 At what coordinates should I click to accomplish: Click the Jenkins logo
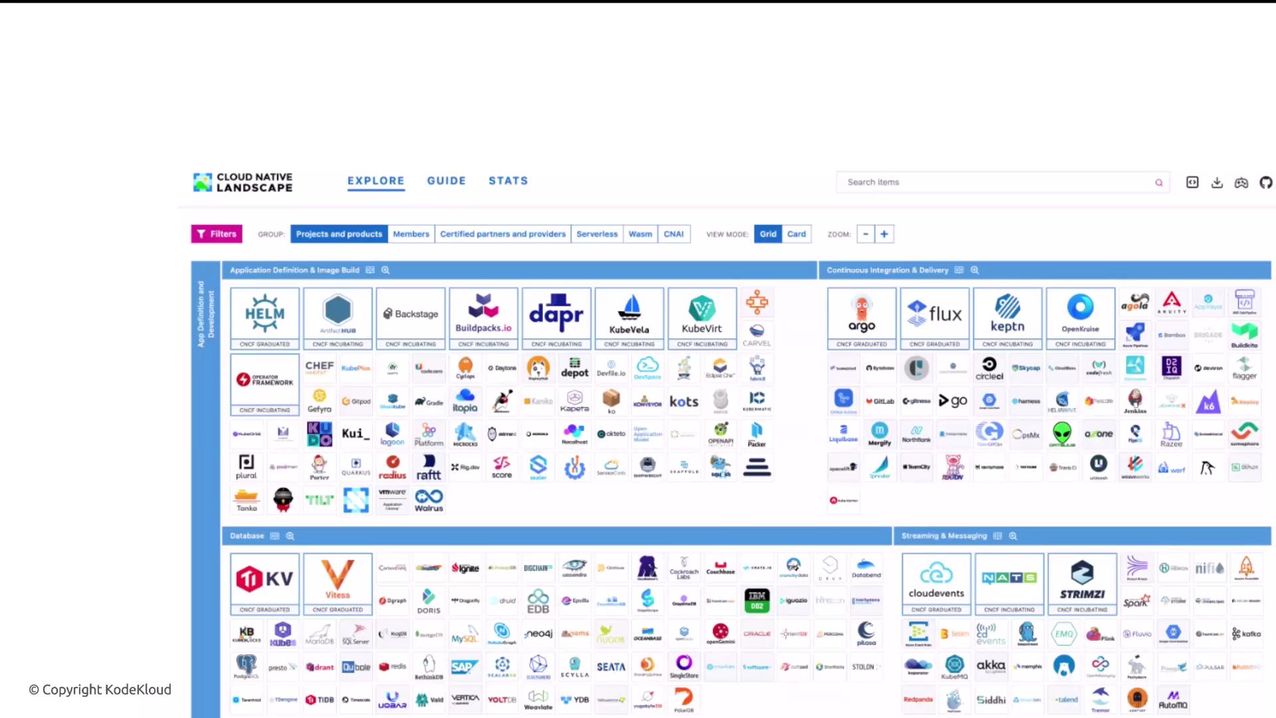point(1135,401)
